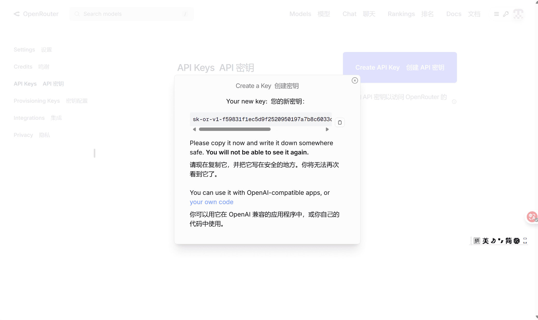The height and width of the screenshot is (320, 538).
Task: Focus the Search models field
Action: coord(131,14)
